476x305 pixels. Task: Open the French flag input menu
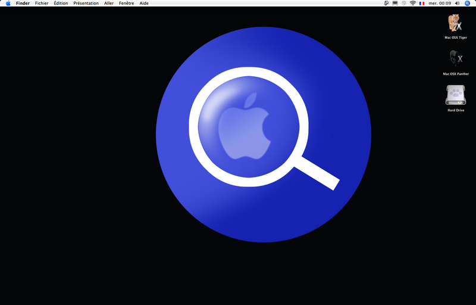[422, 4]
